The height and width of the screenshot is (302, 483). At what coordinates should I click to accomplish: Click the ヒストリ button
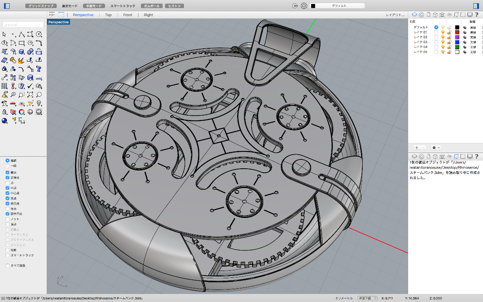point(174,6)
